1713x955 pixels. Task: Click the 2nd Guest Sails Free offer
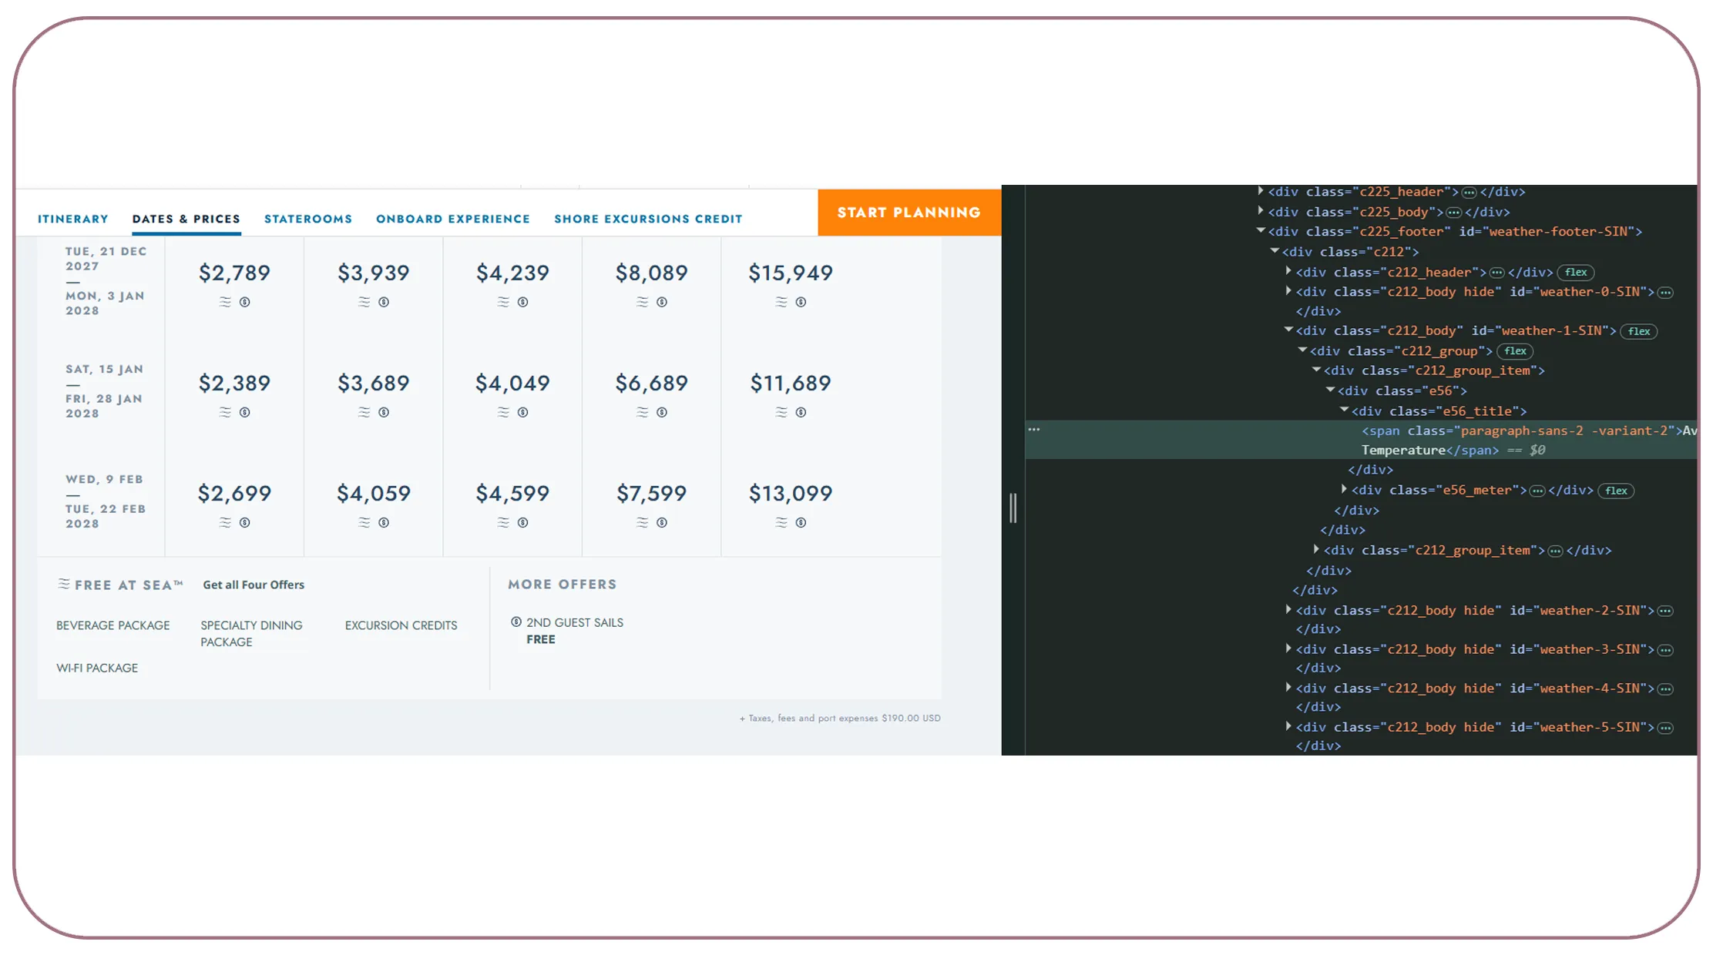pos(575,631)
